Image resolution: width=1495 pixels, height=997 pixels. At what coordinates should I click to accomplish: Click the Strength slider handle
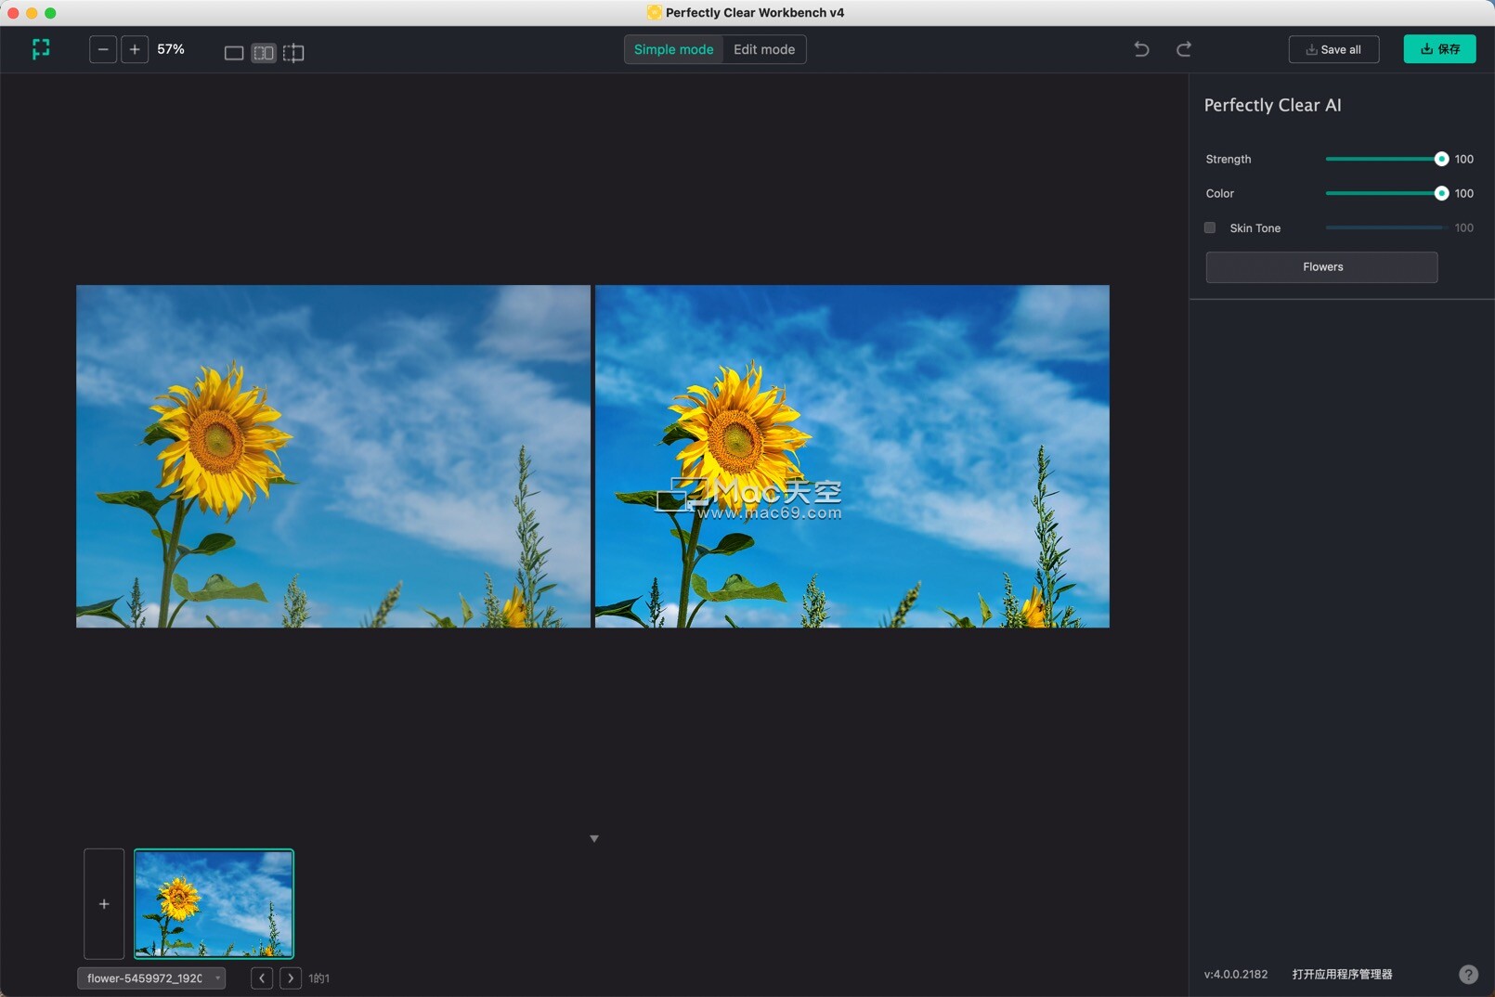tap(1441, 159)
